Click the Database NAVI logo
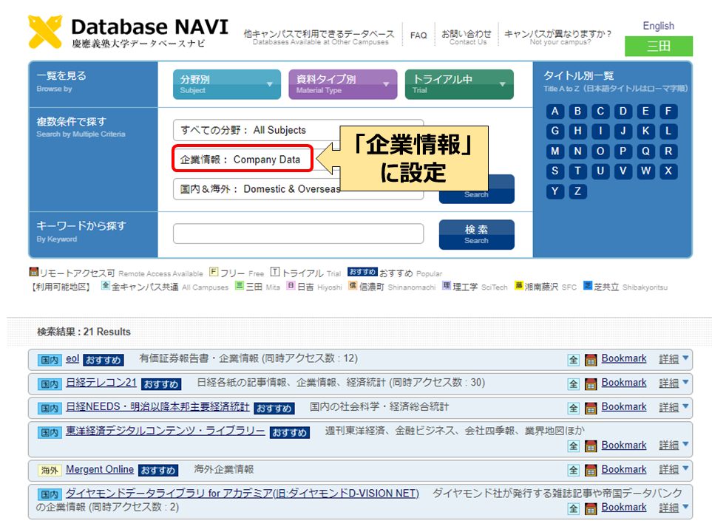This screenshot has height=529, width=712. 128,32
